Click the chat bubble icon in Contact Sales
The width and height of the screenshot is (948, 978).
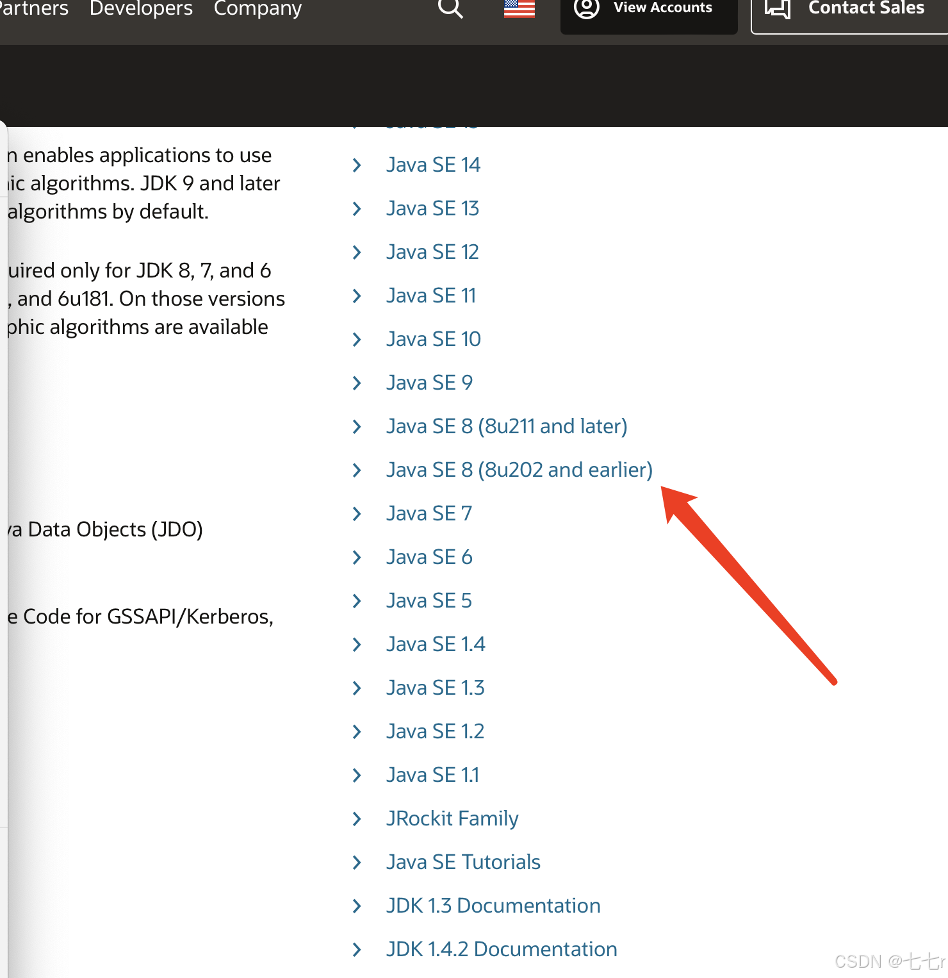pos(778,8)
